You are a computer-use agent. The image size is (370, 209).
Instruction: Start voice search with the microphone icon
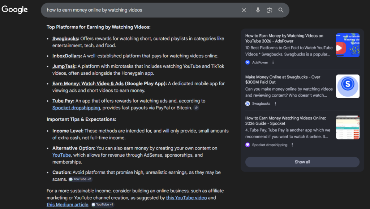258,10
